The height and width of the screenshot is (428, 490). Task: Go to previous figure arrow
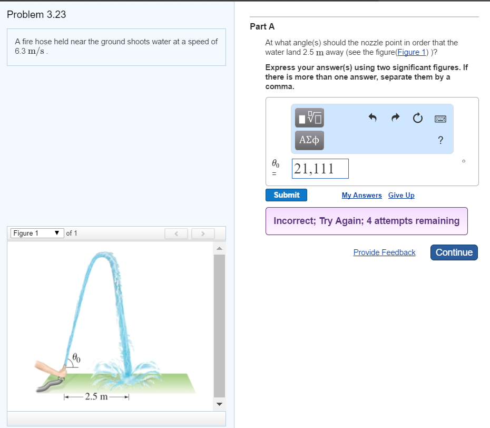coord(177,233)
